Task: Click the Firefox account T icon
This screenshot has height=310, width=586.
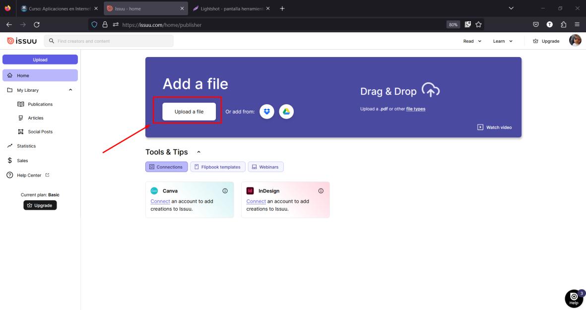Action: click(x=549, y=25)
